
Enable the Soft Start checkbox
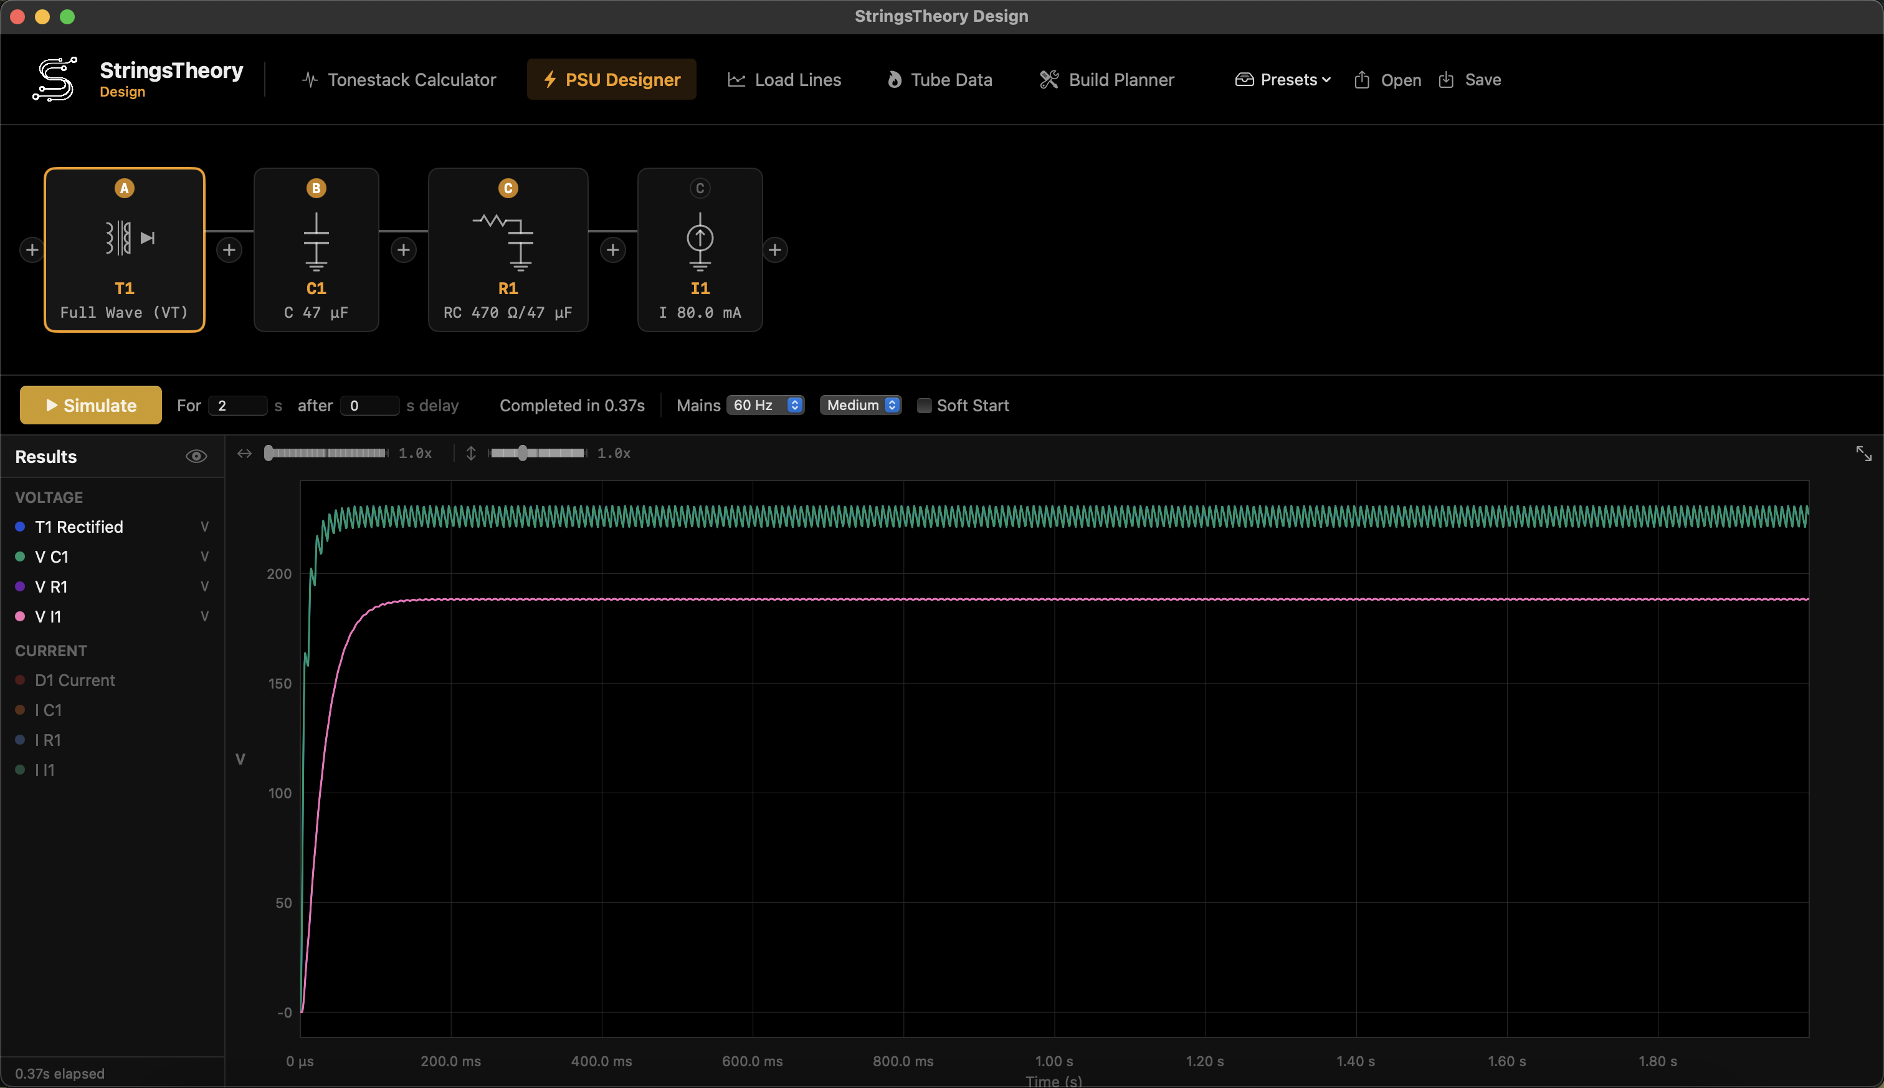pos(924,405)
